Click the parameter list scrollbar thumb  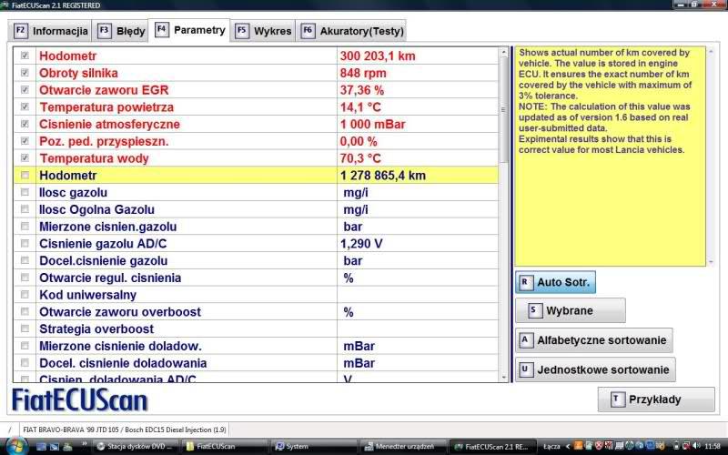[x=504, y=110]
